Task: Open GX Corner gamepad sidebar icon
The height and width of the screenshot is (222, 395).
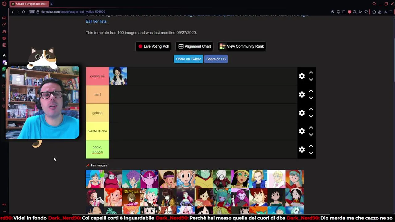Action: (x=4, y=18)
